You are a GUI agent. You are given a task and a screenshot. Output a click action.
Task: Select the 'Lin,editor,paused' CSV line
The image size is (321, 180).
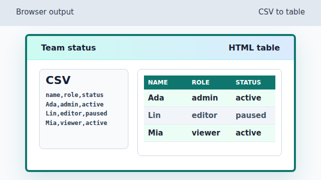(x=76, y=113)
